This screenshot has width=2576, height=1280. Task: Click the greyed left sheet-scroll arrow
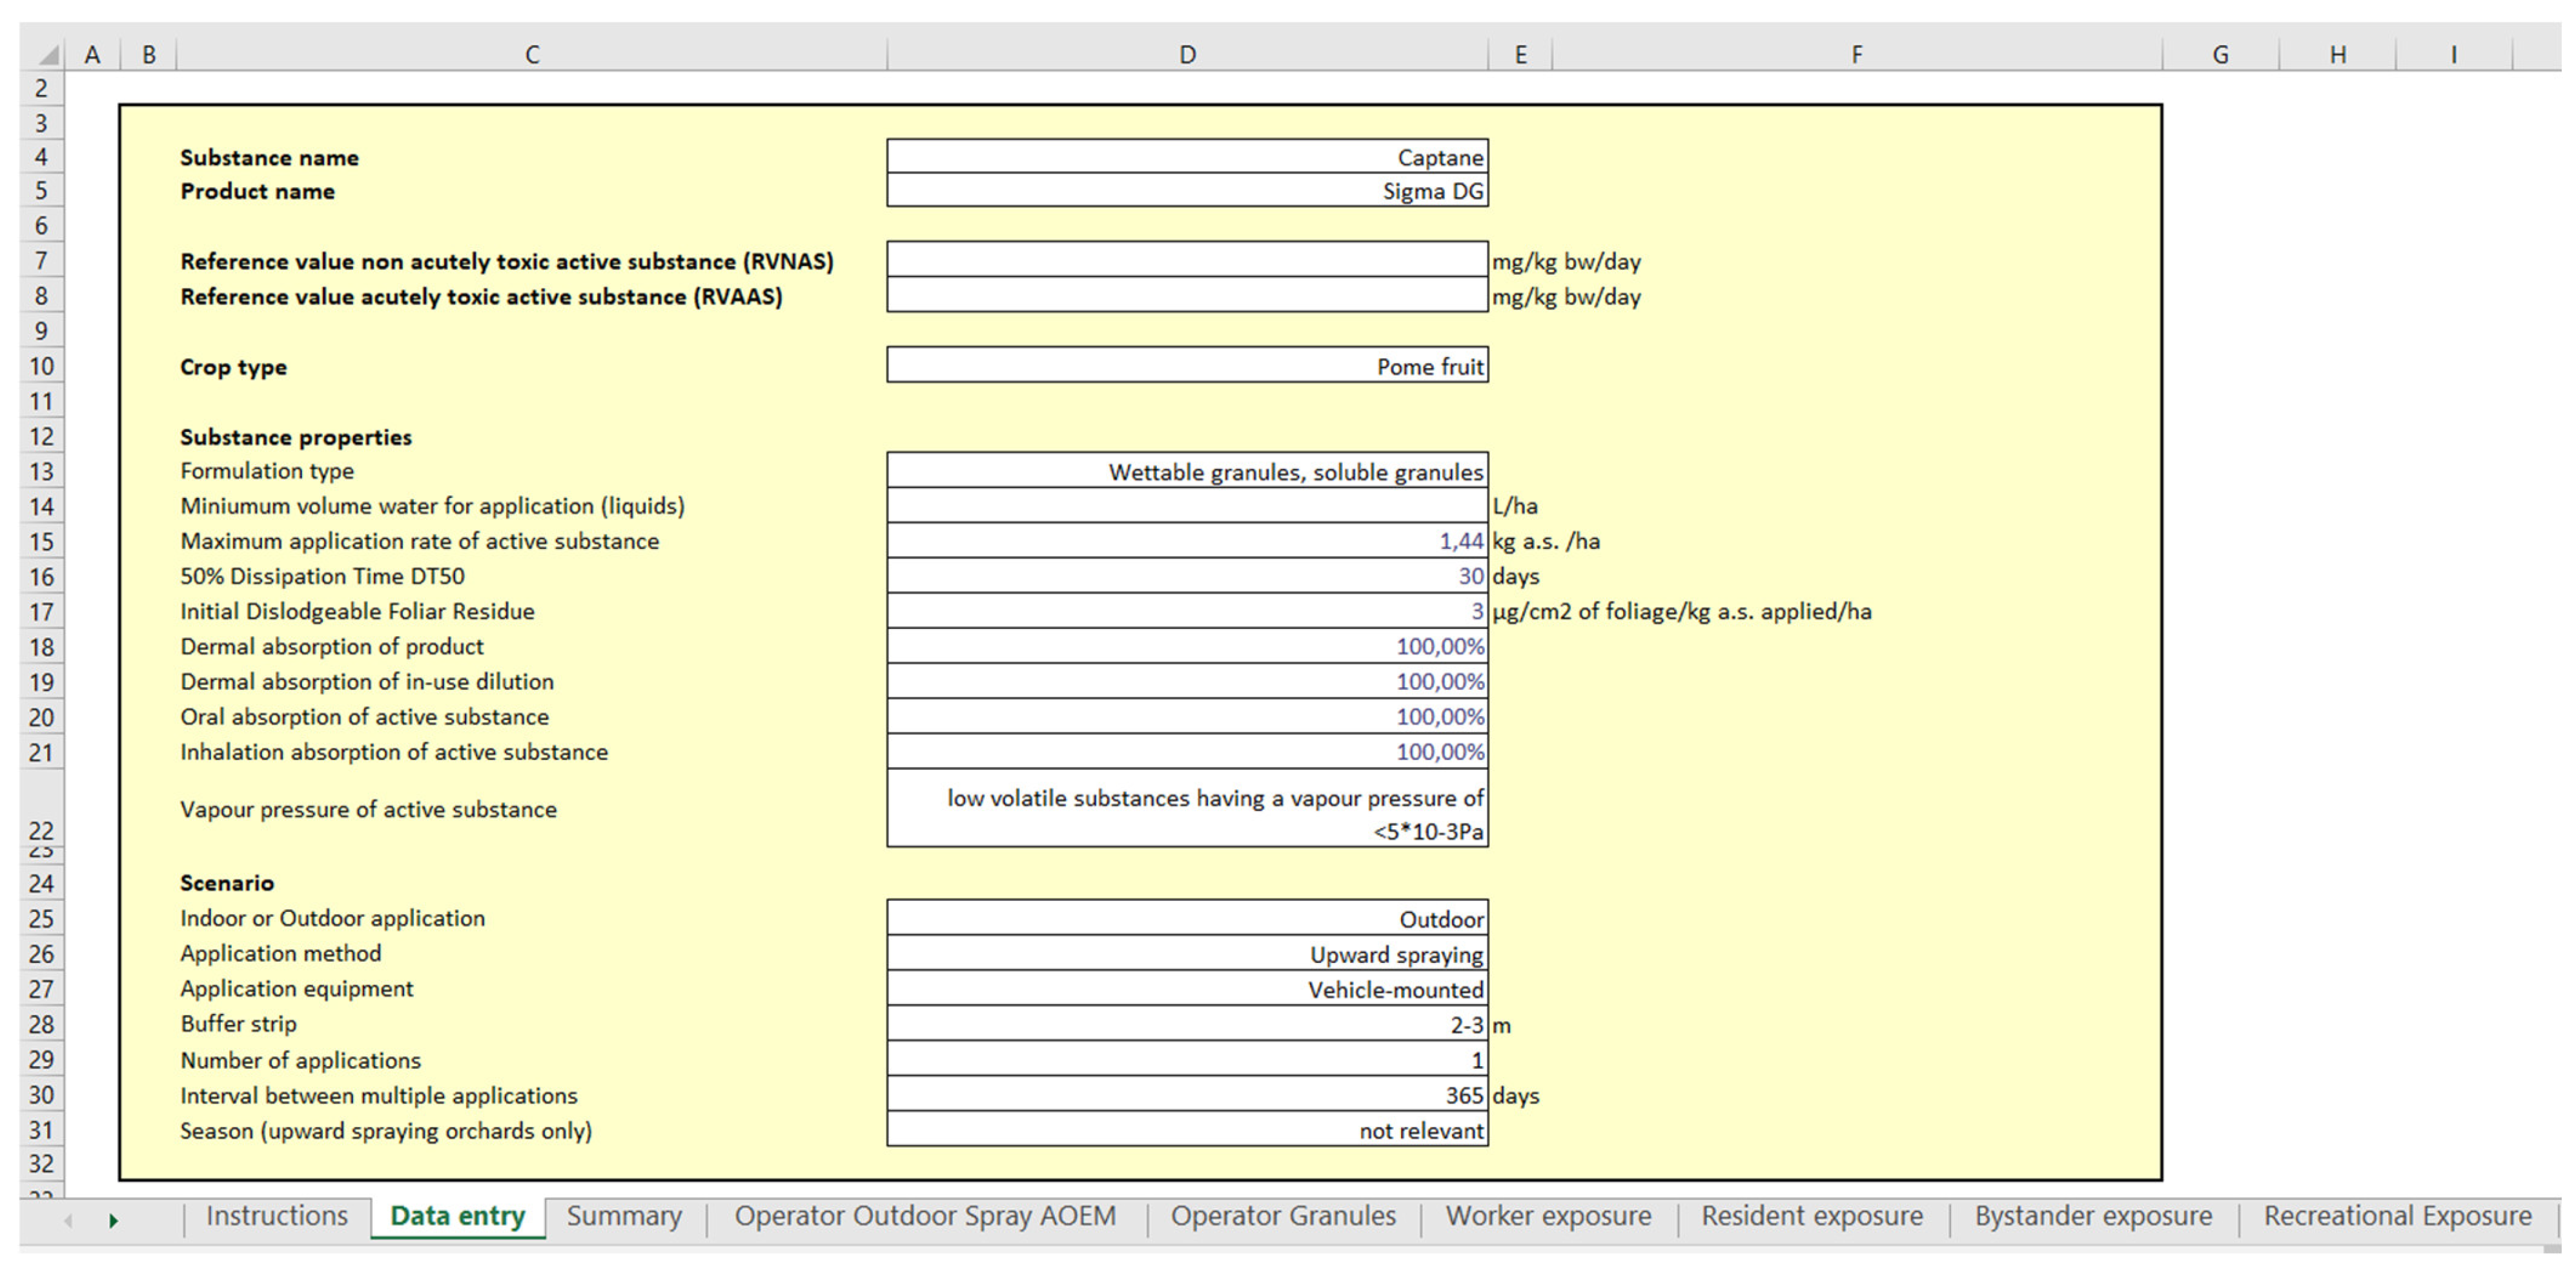[x=68, y=1220]
